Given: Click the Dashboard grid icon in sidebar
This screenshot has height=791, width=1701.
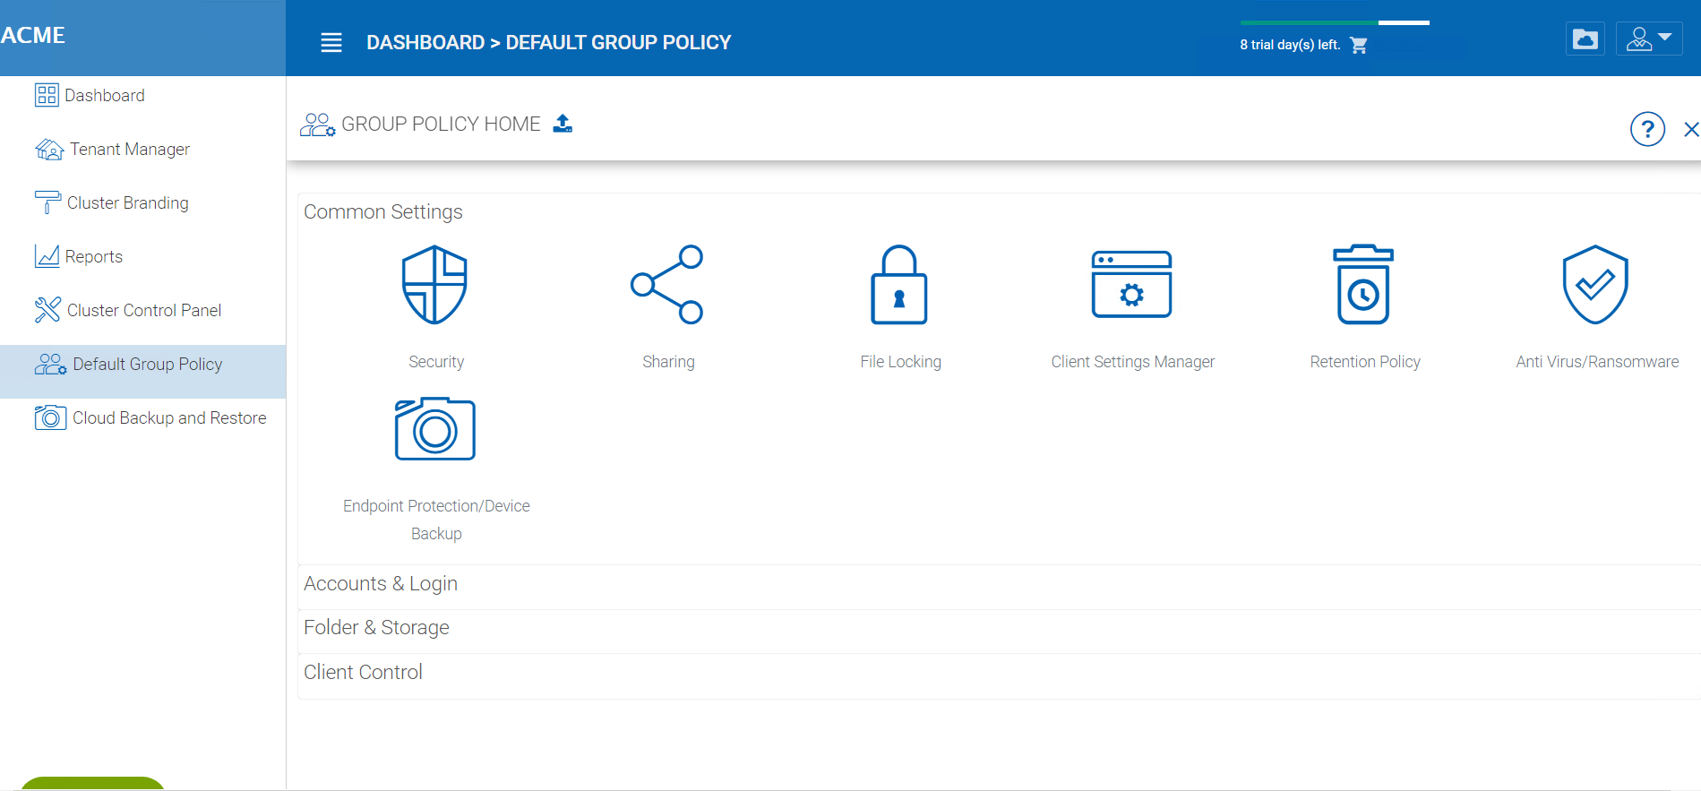Looking at the screenshot, I should [x=47, y=95].
